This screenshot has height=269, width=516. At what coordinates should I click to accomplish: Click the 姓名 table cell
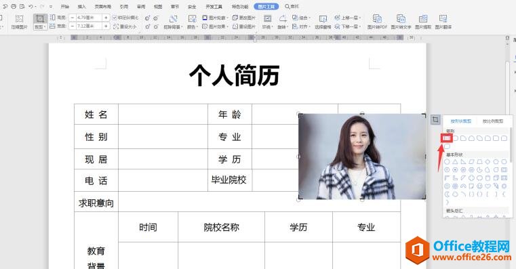(96, 115)
